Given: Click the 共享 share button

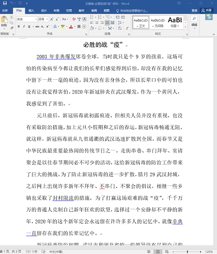Looking at the screenshot, I should pos(206,11).
